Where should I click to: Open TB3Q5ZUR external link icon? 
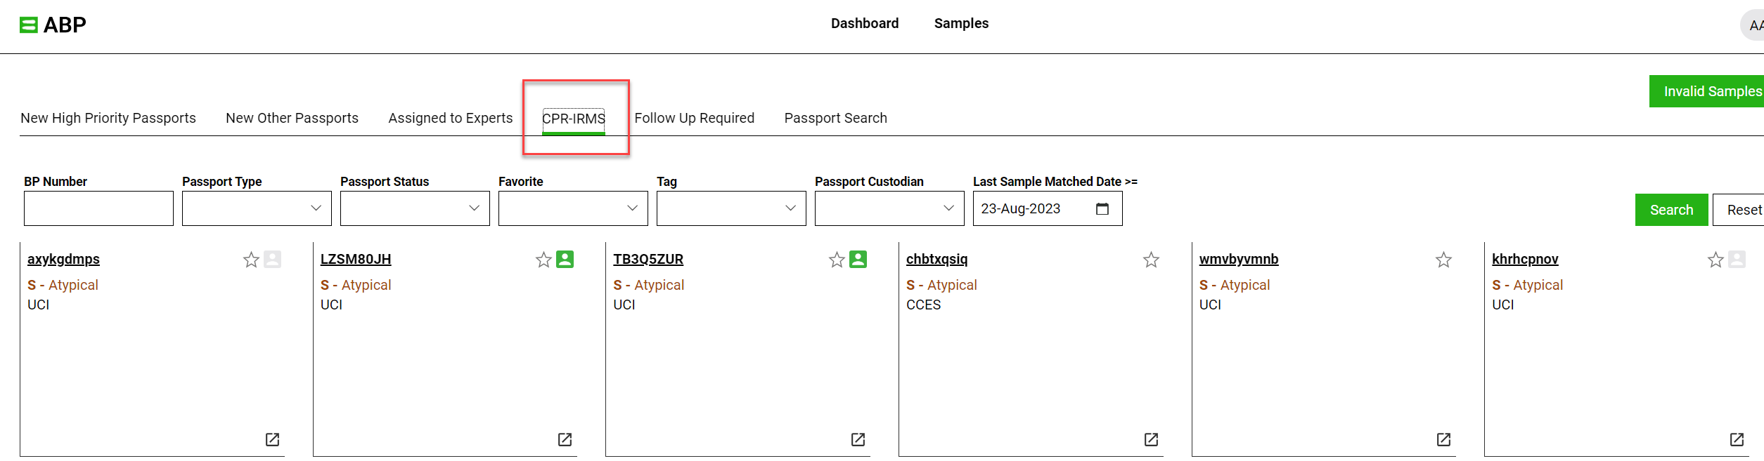coord(858,439)
